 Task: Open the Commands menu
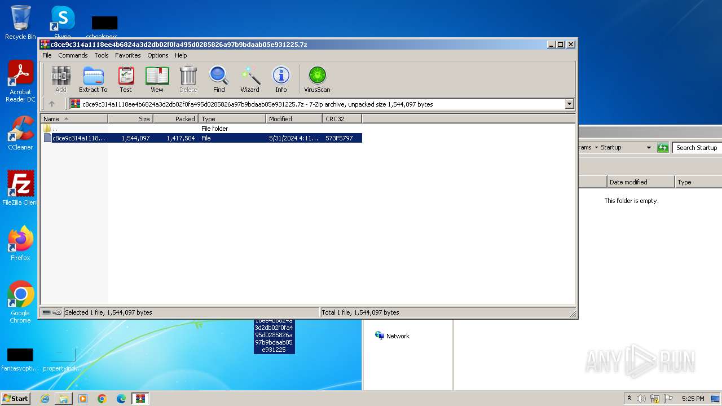(x=73, y=55)
